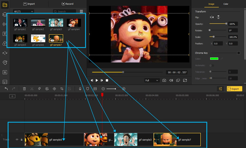Delete the selected clip with trash icon
The width and height of the screenshot is (246, 148).
(24, 89)
